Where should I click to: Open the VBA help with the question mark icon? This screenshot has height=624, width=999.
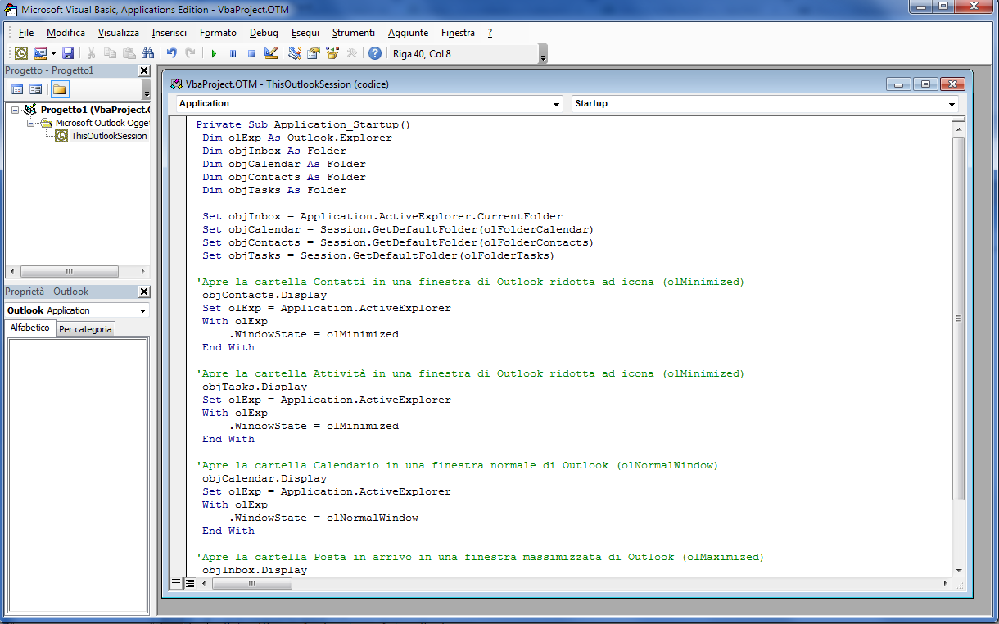[374, 52]
